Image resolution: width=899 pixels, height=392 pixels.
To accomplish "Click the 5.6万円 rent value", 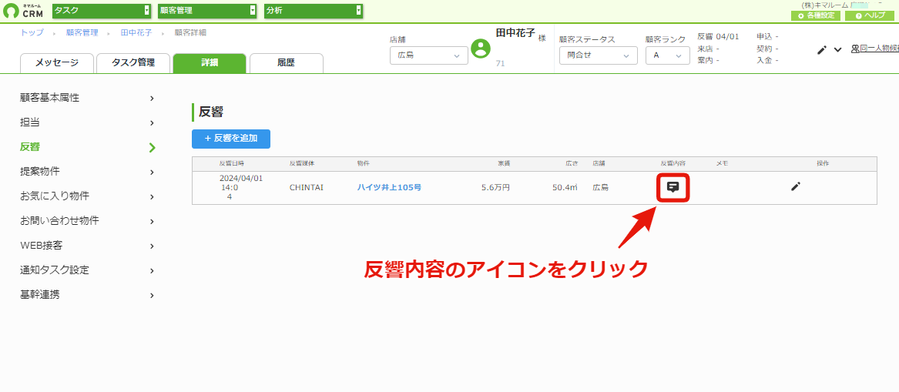I will (496, 187).
